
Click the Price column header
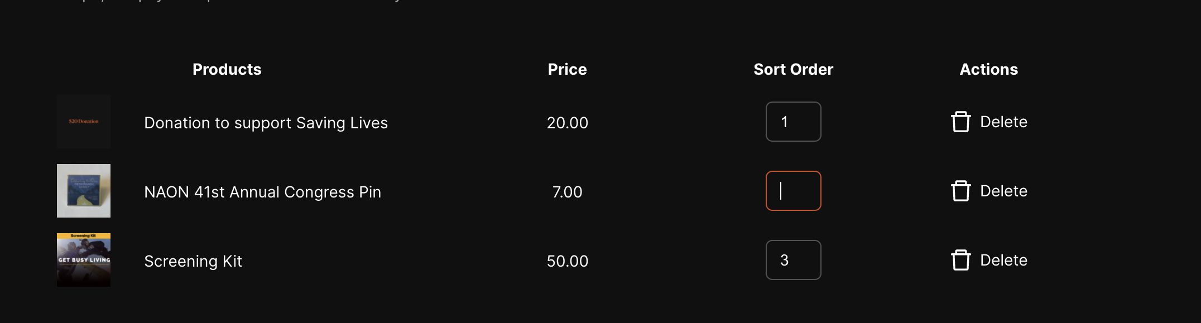tap(567, 69)
